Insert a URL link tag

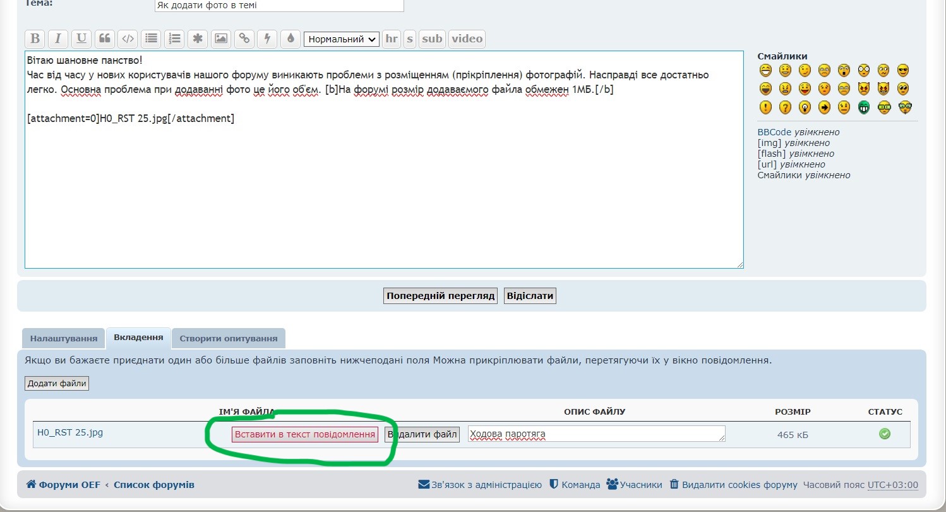click(244, 39)
